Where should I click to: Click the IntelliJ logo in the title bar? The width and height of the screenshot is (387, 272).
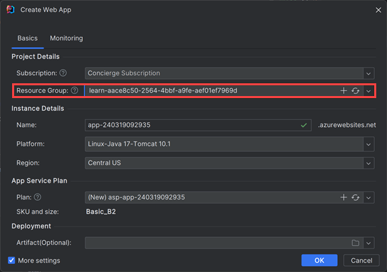click(10, 9)
